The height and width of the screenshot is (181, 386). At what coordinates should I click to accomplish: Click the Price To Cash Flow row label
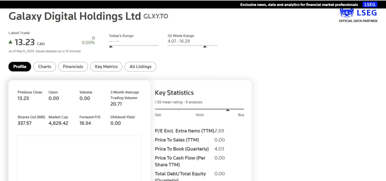(180, 161)
